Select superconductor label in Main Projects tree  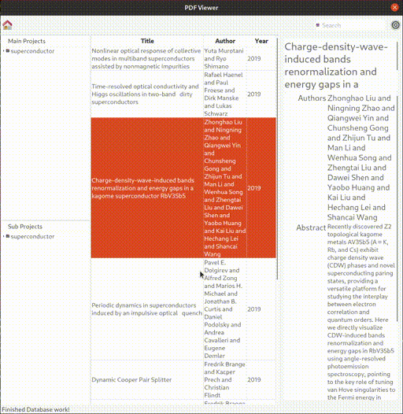(x=32, y=51)
